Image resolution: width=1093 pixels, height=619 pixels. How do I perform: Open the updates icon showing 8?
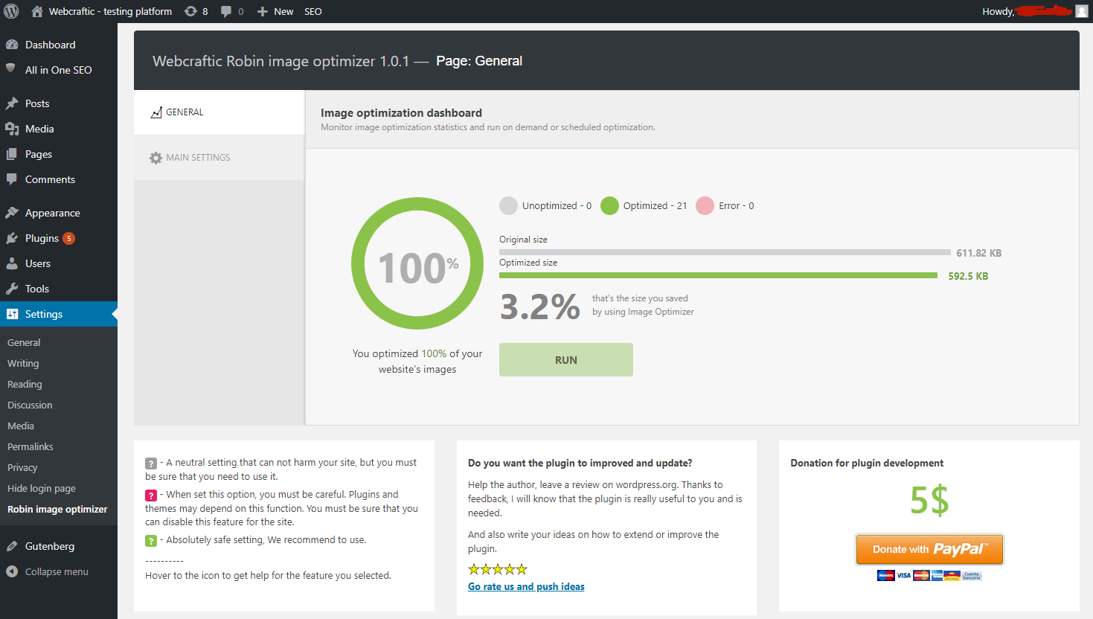tap(191, 11)
